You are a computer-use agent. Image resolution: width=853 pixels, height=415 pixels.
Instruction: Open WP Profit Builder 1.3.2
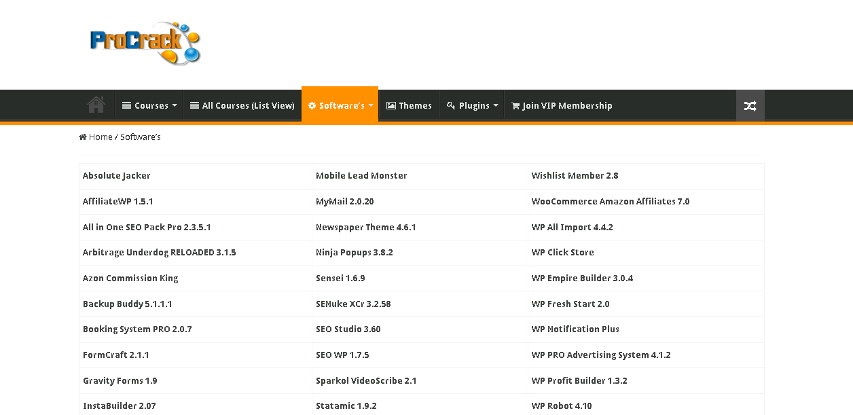tap(579, 381)
